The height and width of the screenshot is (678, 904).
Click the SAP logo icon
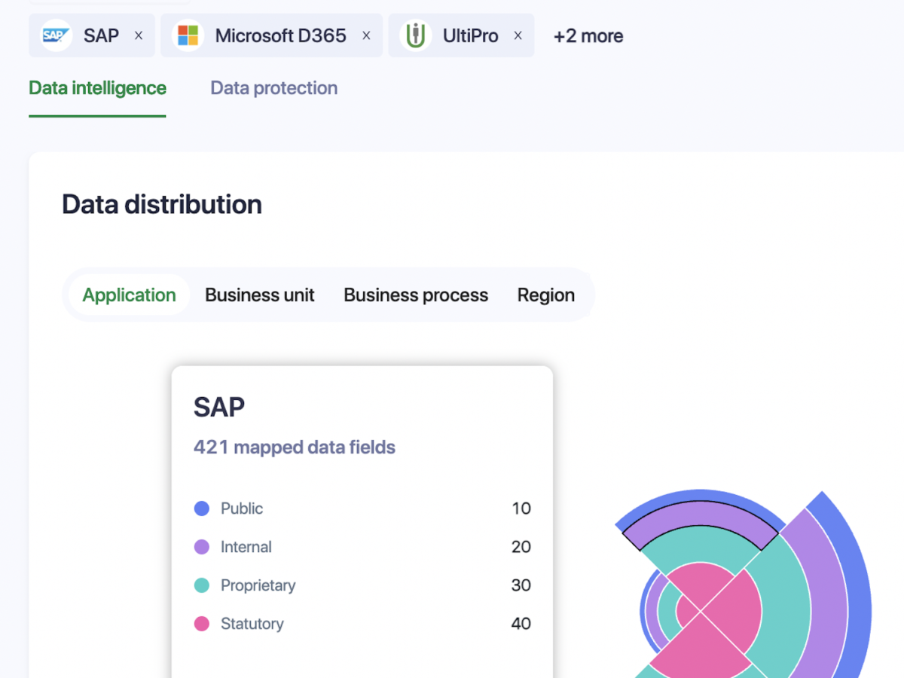pyautogui.click(x=56, y=35)
